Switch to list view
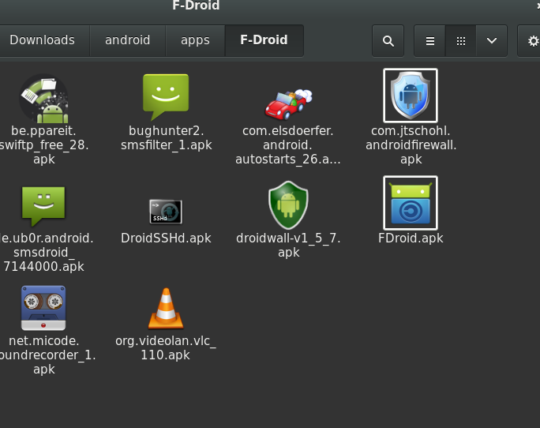This screenshot has height=428, width=540. (x=429, y=40)
